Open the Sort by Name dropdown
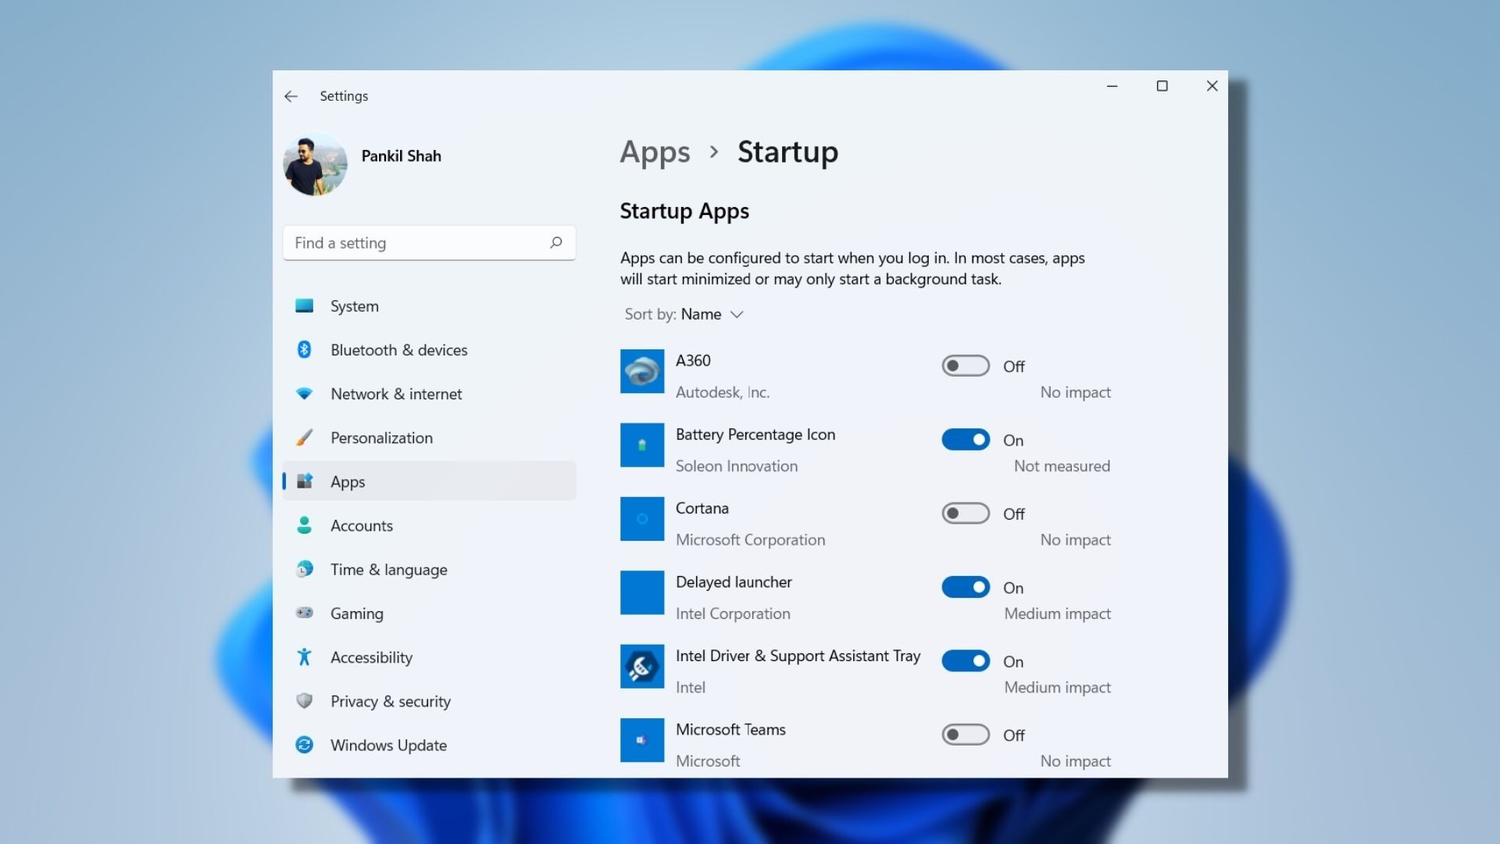Screen dimensions: 1500x844 pyautogui.click(x=684, y=314)
